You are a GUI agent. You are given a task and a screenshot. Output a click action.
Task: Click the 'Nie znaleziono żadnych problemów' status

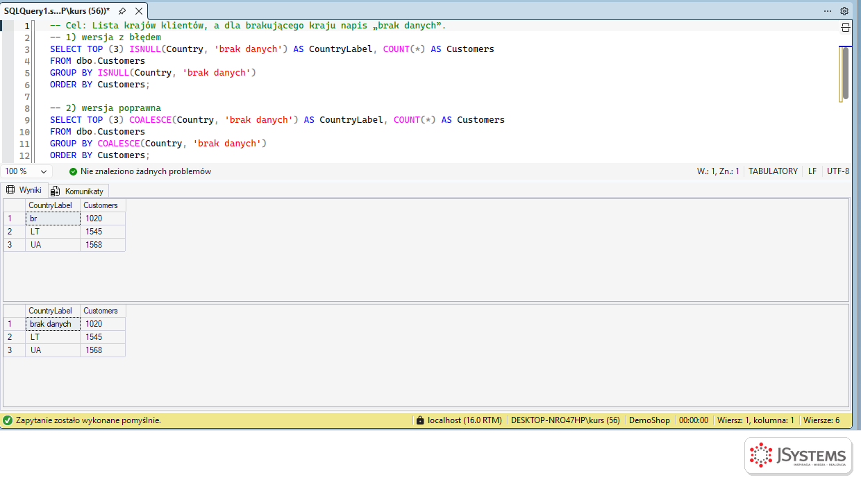pos(145,171)
